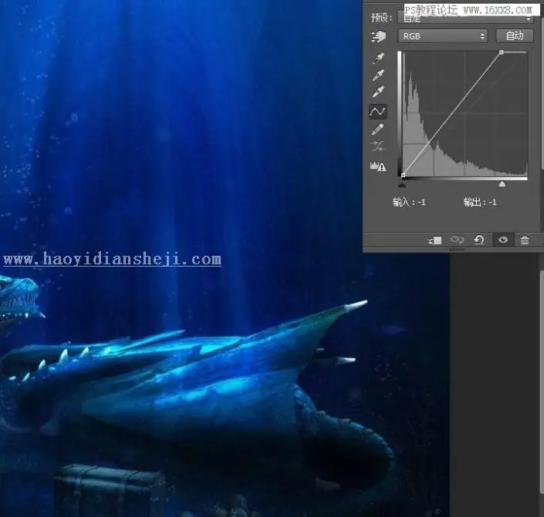544x517 pixels.
Task: Select the bottom-left curve control point
Action: tap(403, 176)
